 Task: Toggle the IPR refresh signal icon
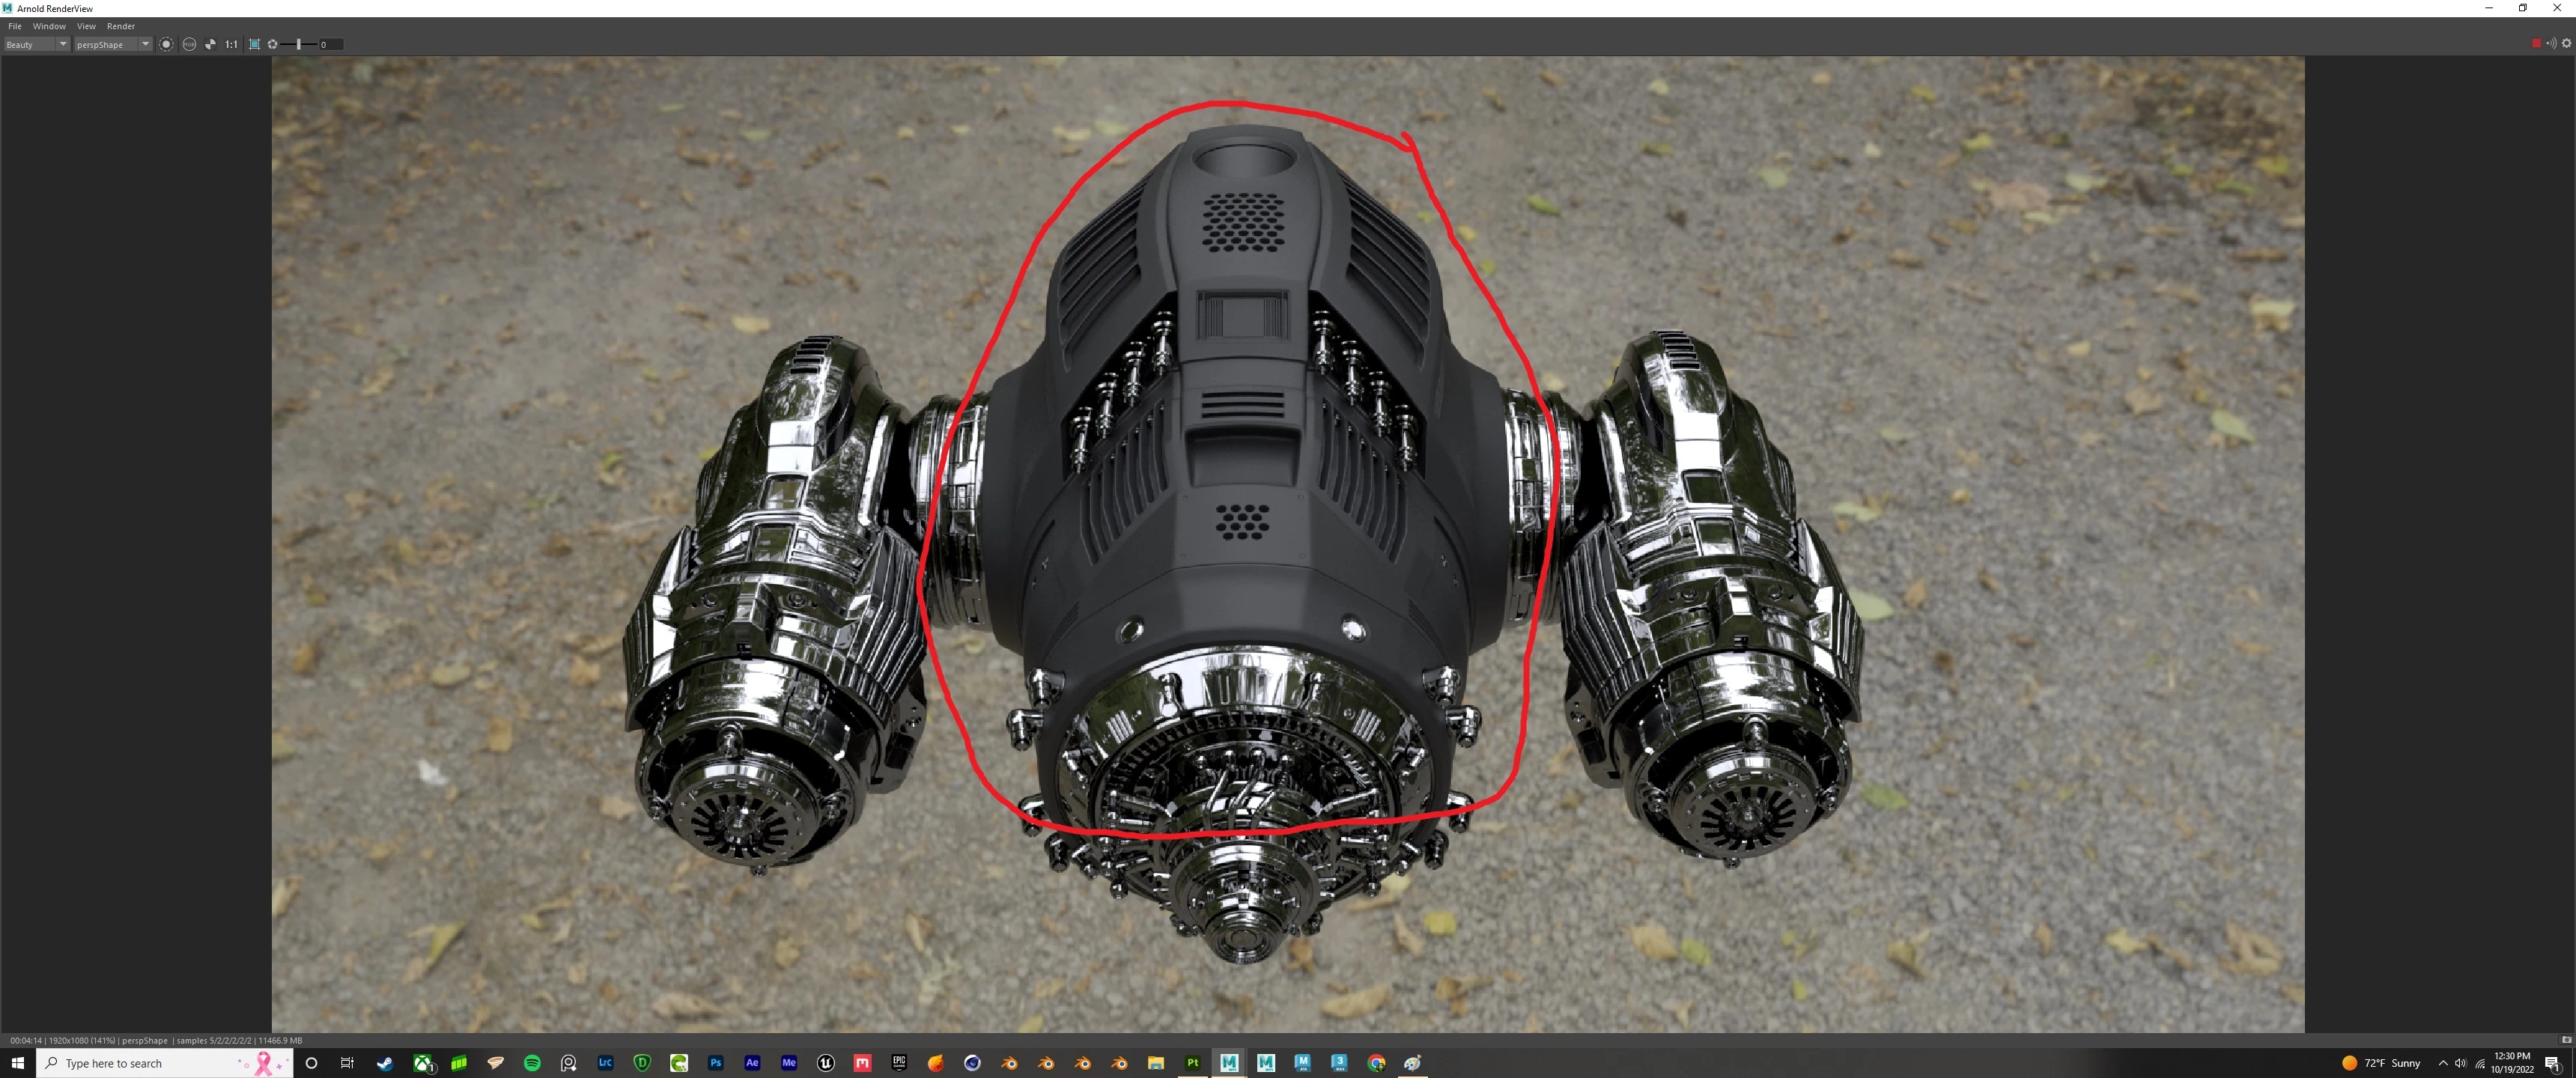click(2551, 43)
